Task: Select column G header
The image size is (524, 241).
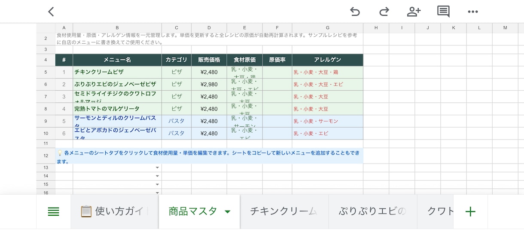Action: (328, 28)
